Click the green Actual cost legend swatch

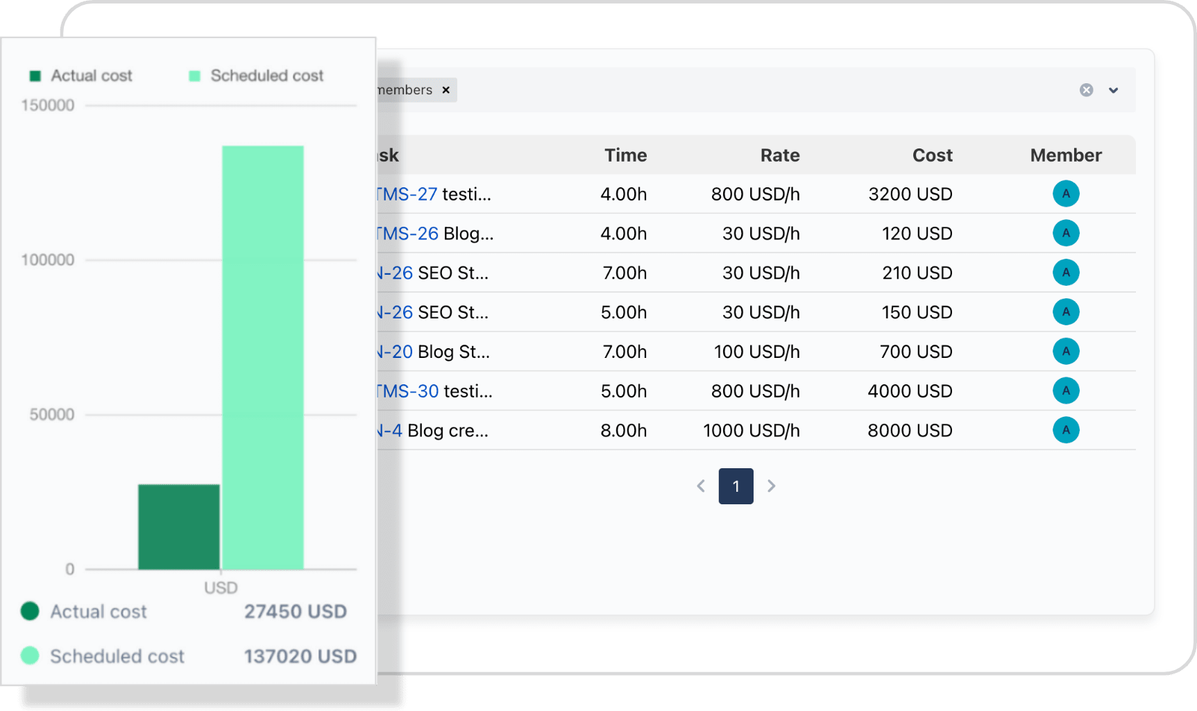pos(35,75)
